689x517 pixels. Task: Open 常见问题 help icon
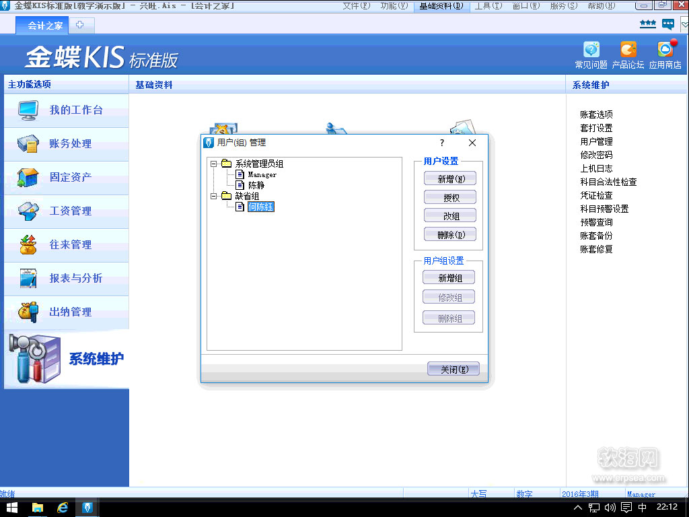tap(591, 50)
